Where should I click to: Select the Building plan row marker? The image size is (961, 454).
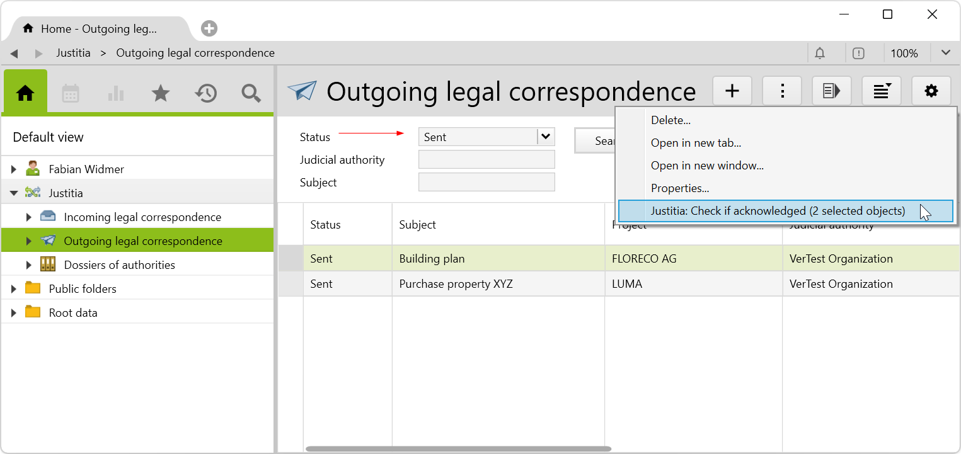coord(291,259)
